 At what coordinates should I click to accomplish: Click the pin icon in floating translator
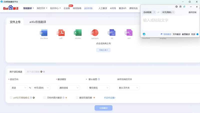[184, 7]
